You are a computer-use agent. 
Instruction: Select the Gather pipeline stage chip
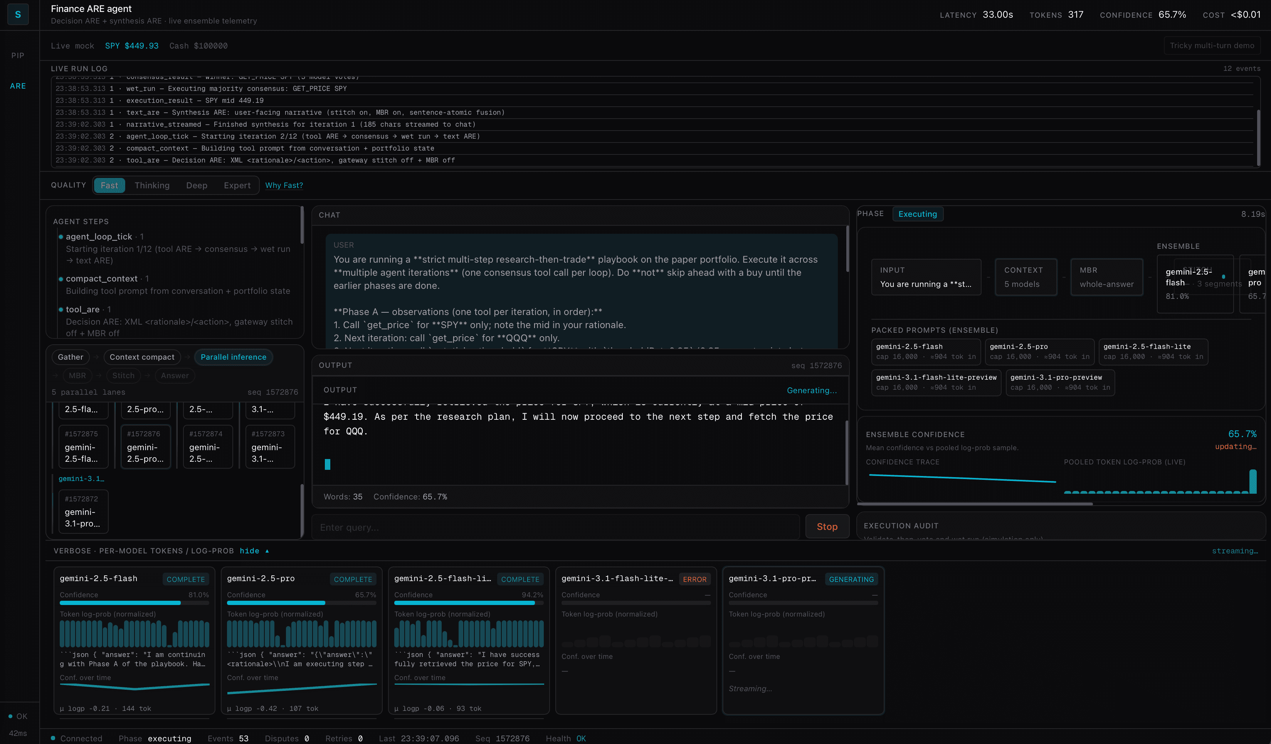(70, 357)
